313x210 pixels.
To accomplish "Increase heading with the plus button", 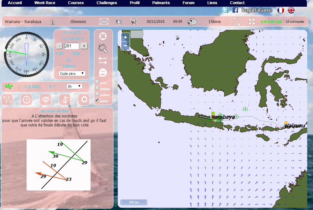I will (x=84, y=46).
